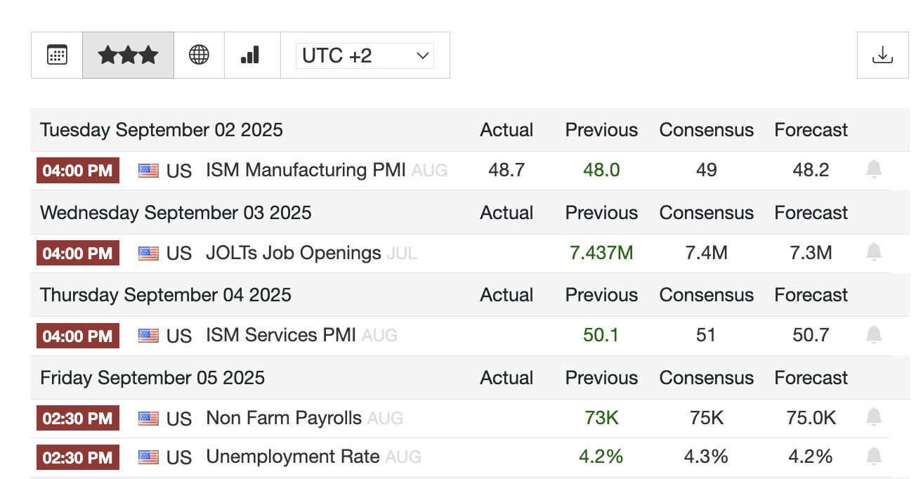The width and height of the screenshot is (916, 479).
Task: Enable alert bell for Unemployment Rate
Action: pos(874,457)
